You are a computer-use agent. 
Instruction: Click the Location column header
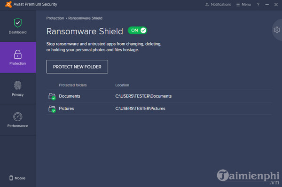click(x=122, y=85)
